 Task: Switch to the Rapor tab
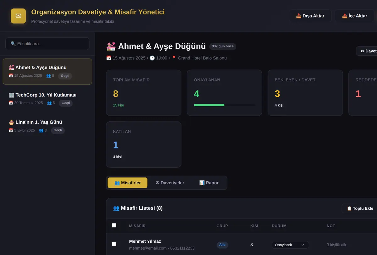209,183
